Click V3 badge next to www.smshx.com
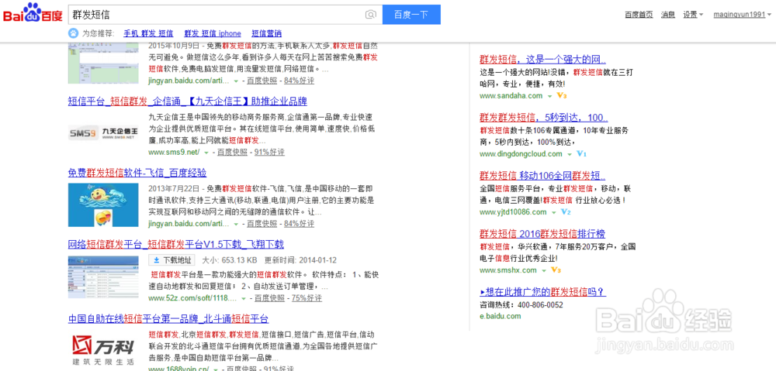 (556, 270)
